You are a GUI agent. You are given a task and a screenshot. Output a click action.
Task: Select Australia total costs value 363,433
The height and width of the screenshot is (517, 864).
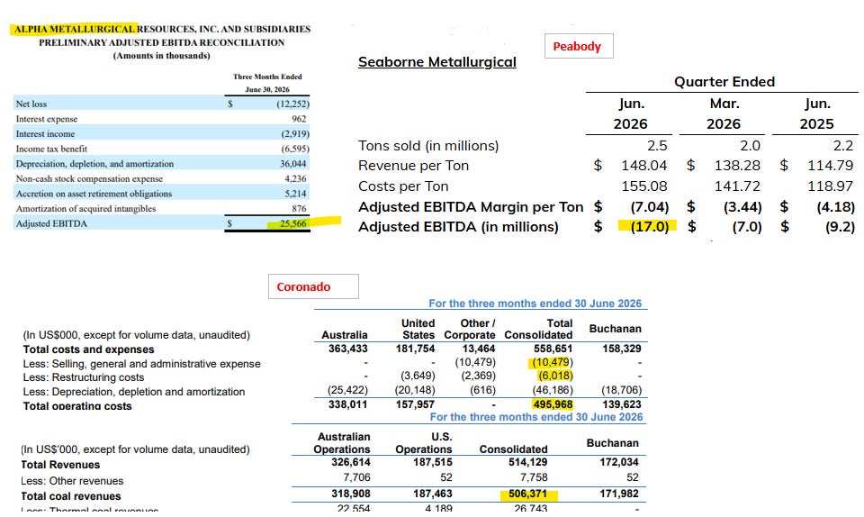pyautogui.click(x=347, y=349)
